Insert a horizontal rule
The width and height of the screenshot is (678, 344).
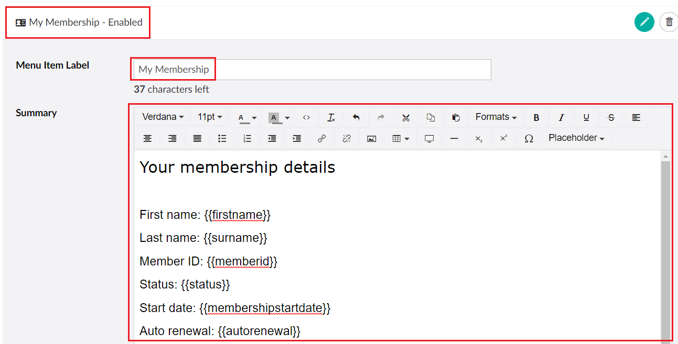454,138
